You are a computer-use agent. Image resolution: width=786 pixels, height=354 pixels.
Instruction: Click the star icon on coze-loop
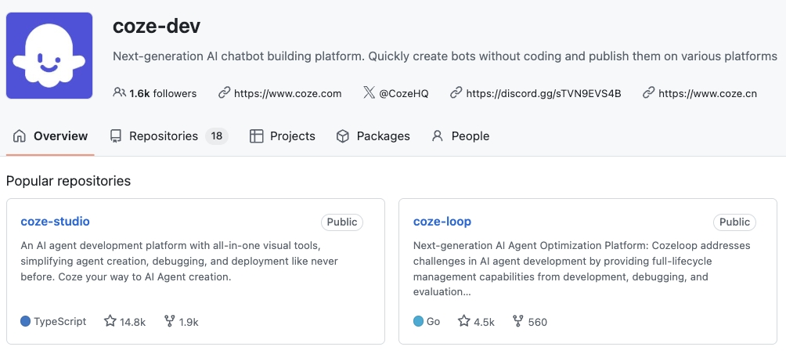(x=464, y=321)
